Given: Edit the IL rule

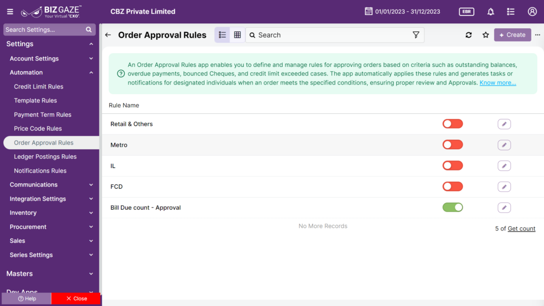Looking at the screenshot, I should coord(504,166).
